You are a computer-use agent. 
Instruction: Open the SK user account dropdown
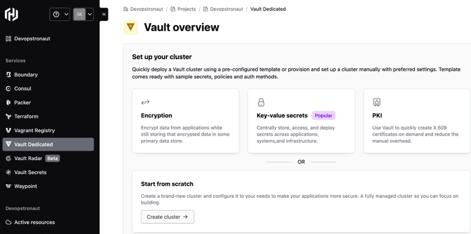click(83, 15)
